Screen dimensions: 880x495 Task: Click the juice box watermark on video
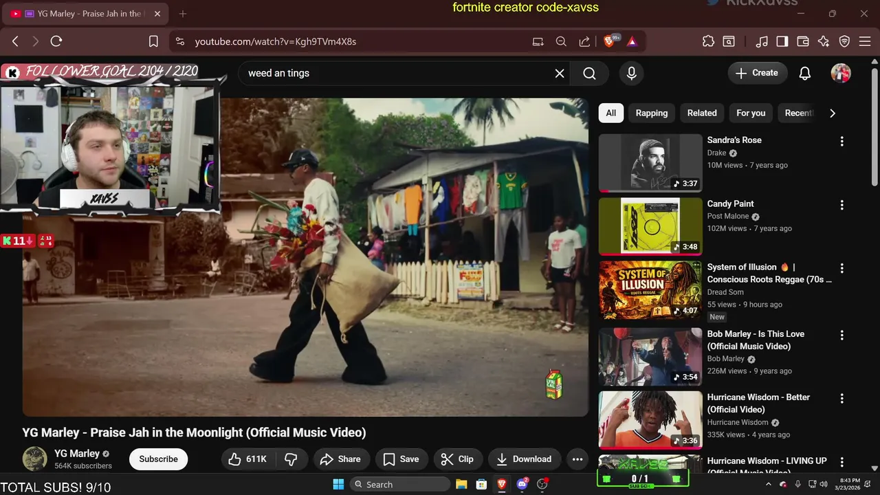[554, 384]
